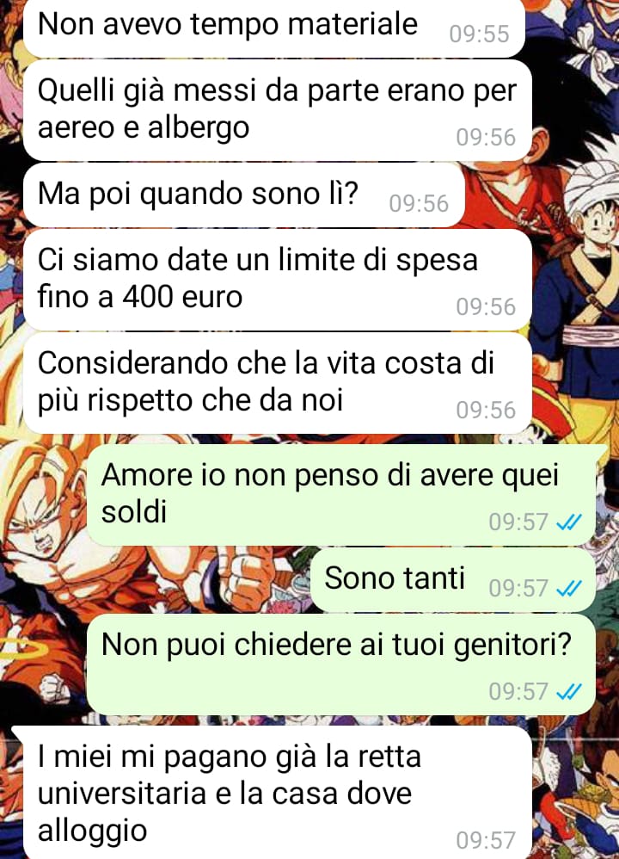Viewport: 619px width, 859px height.
Task: Tap the 'Sono tanti' sent message
Action: pos(452,579)
